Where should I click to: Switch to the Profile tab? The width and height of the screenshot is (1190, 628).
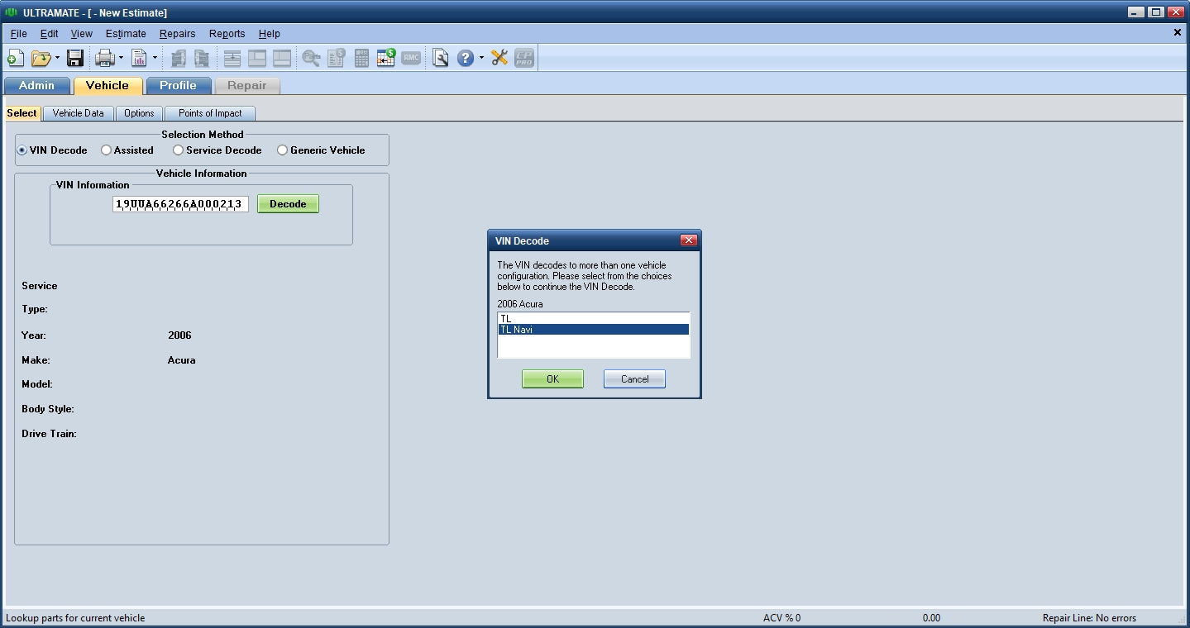(x=178, y=86)
